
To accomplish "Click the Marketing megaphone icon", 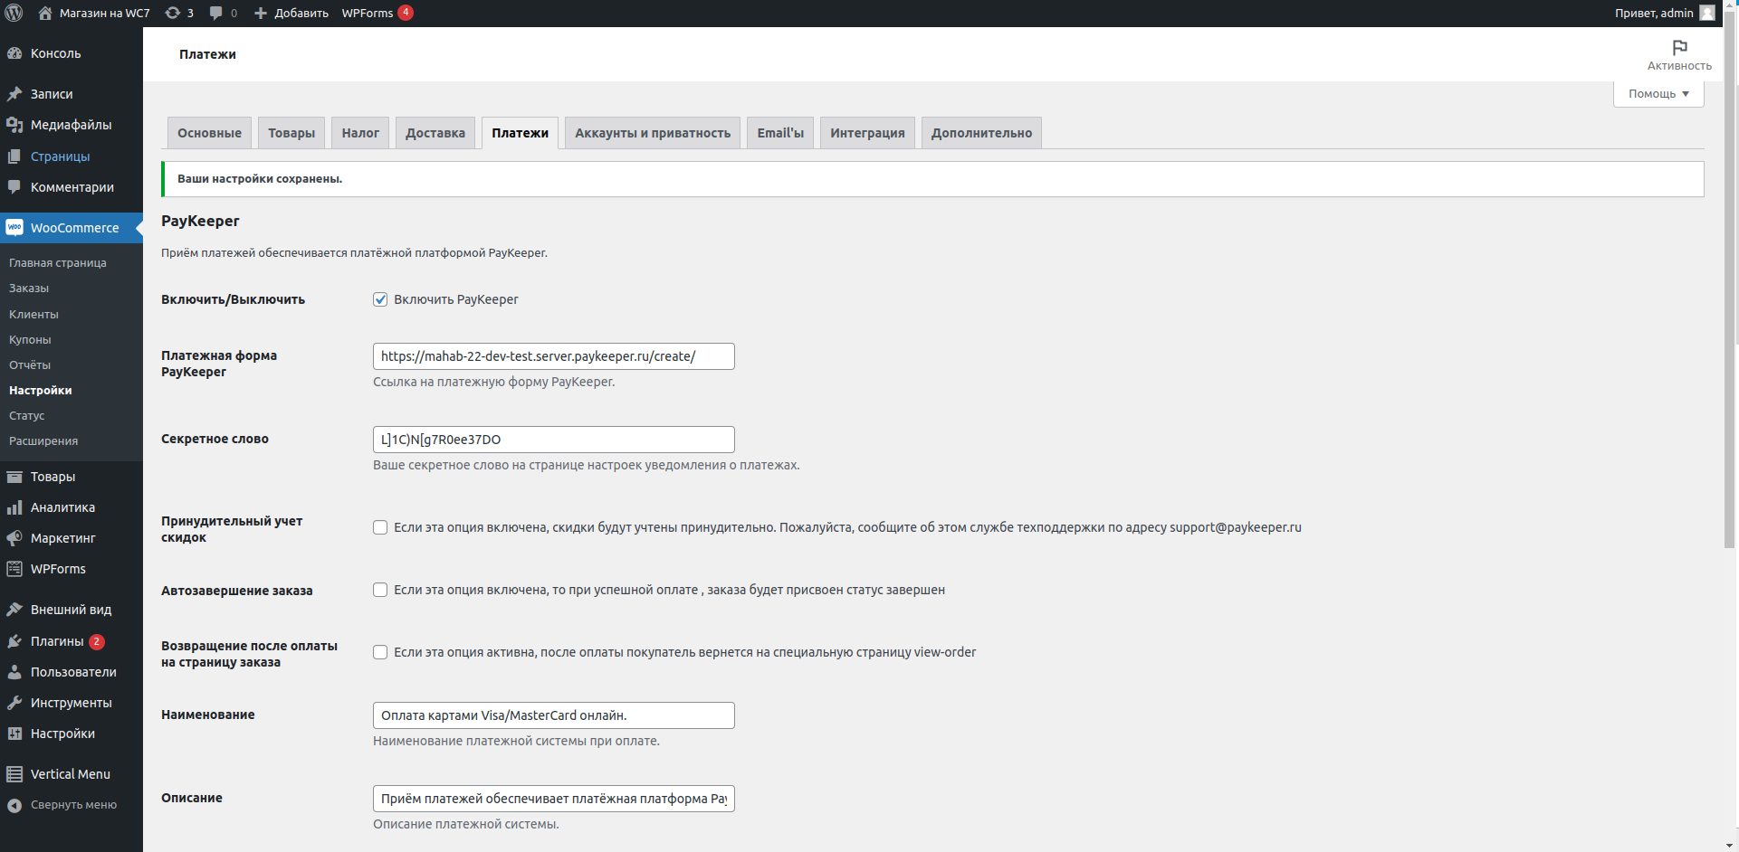I will click(x=14, y=538).
